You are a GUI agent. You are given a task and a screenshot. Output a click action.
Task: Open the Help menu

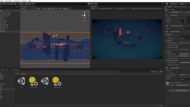coord(29,1)
